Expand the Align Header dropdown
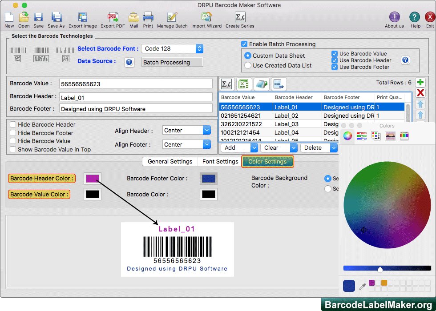This screenshot has width=436, height=311. [x=186, y=130]
